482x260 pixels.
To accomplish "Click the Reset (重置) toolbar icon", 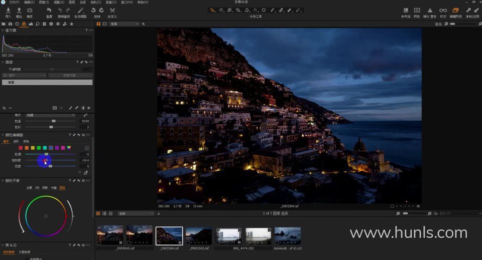I will 49,11.
